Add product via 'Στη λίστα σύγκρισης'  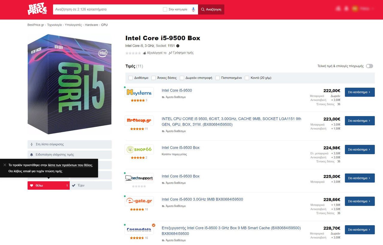(70, 144)
